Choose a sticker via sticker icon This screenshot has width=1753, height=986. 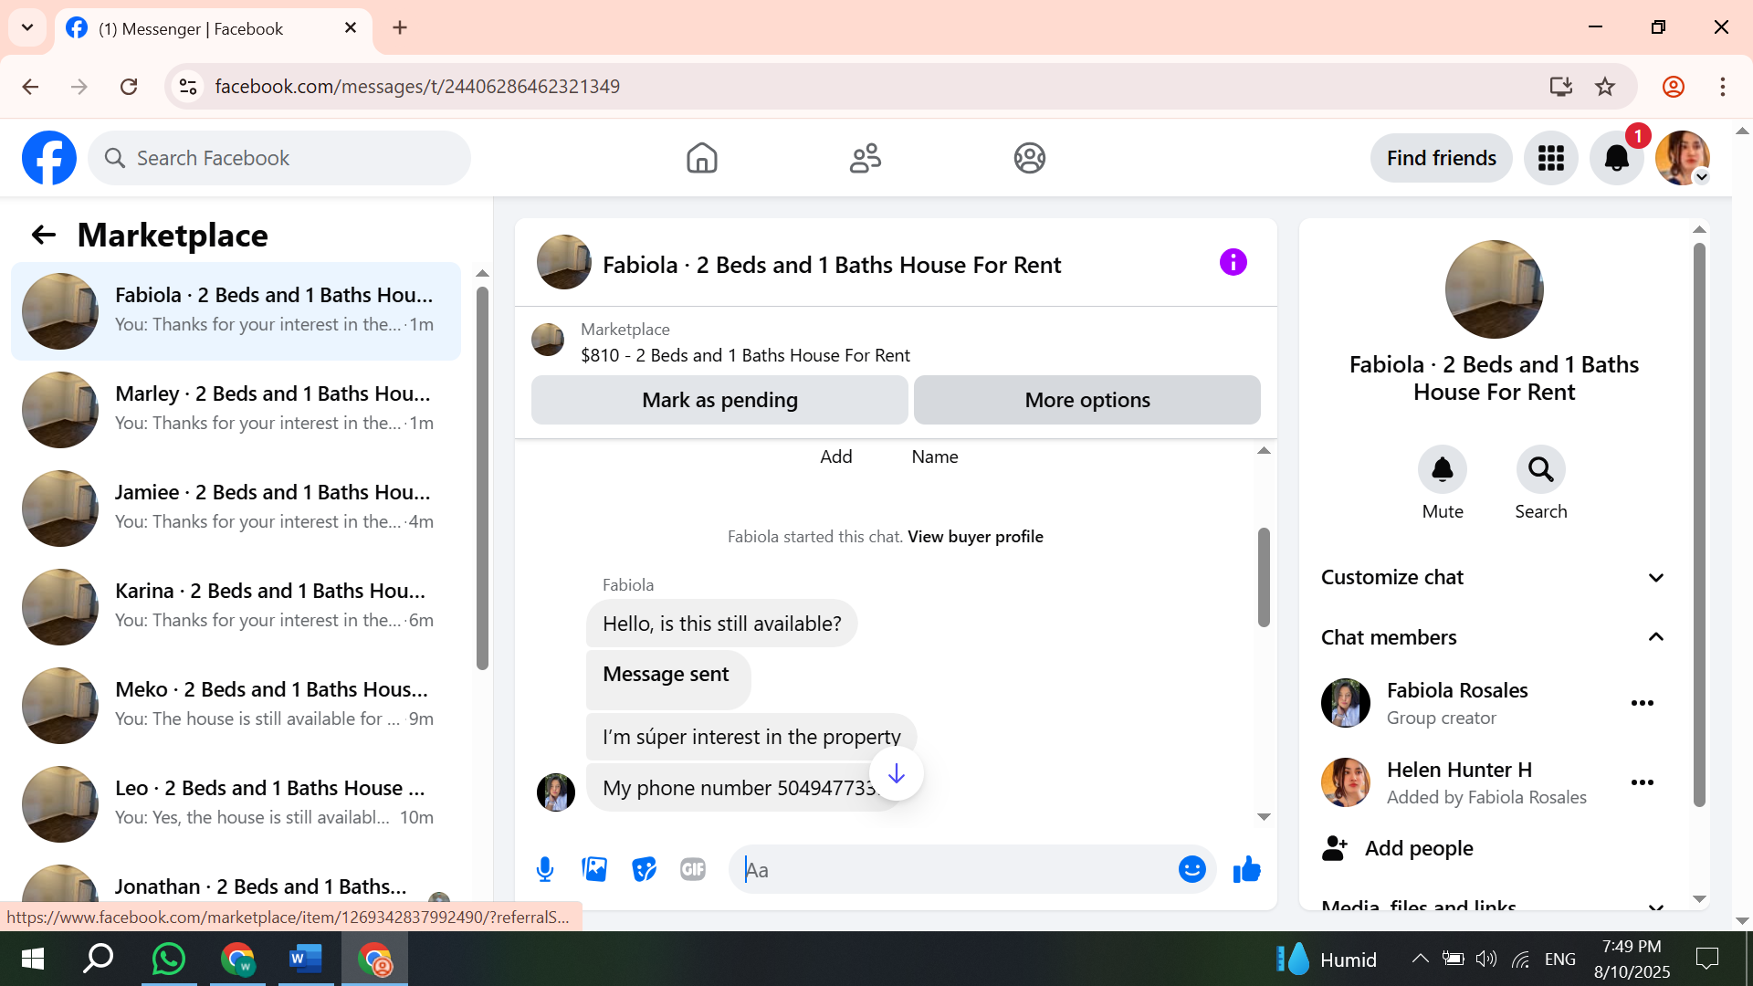644,869
